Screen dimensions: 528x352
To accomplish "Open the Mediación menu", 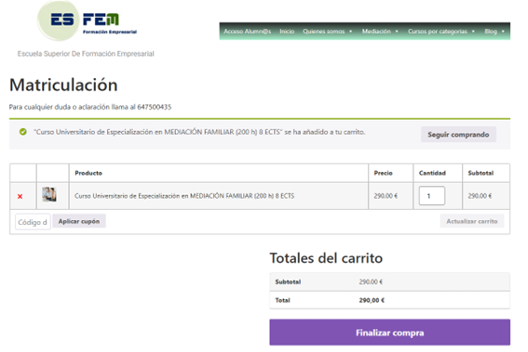I will click(376, 32).
